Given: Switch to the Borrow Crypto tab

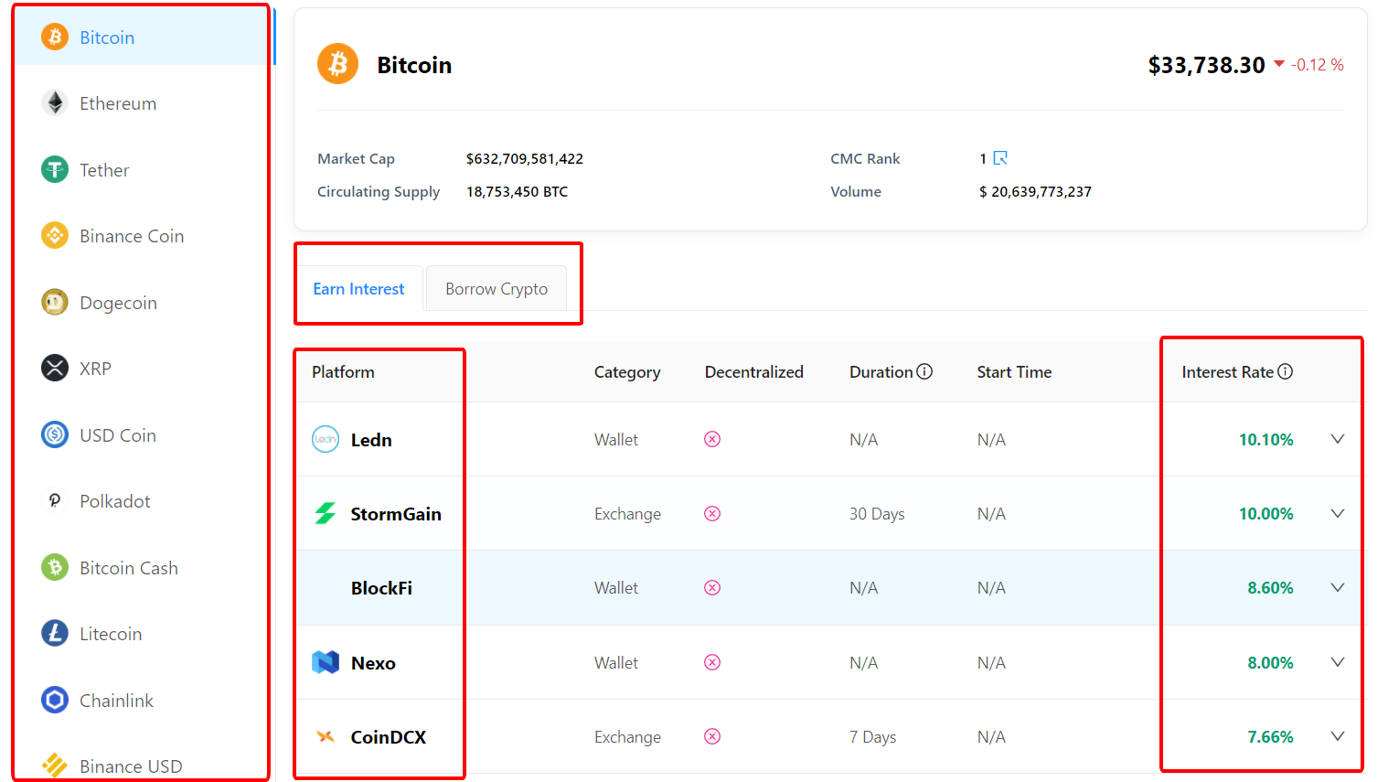Looking at the screenshot, I should pos(496,288).
